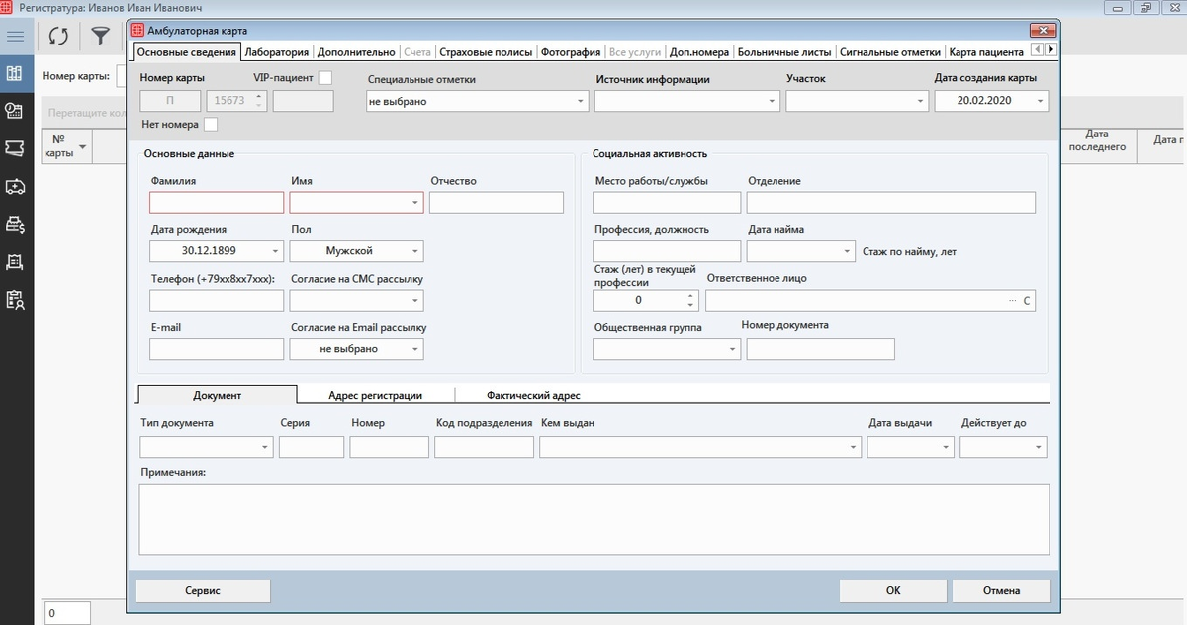Click the Амбулаторная карта window title icon
The height and width of the screenshot is (625, 1187).
(137, 30)
